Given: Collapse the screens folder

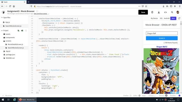Looking at the screenshot, I should 7,41.
